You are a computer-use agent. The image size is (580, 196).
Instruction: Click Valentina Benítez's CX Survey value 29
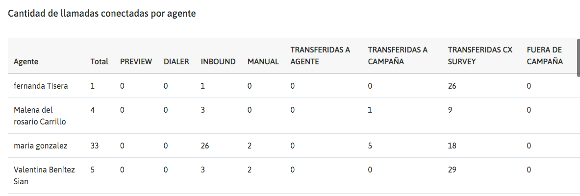click(452, 170)
